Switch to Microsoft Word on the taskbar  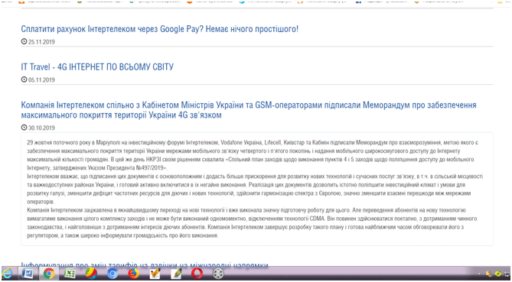click(28, 273)
